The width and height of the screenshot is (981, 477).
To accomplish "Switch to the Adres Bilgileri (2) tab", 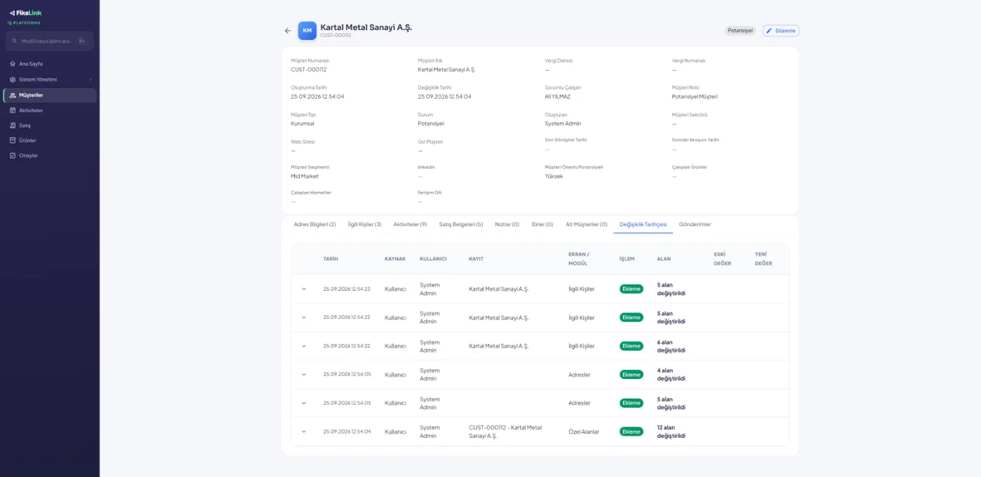I will pos(315,224).
